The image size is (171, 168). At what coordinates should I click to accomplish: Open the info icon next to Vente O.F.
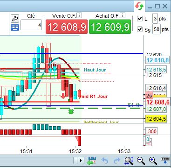(79, 15)
